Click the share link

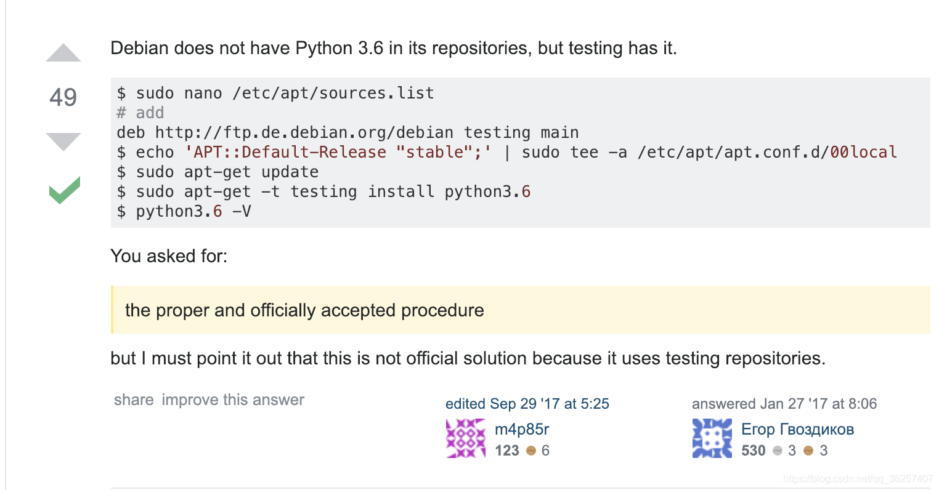134,400
